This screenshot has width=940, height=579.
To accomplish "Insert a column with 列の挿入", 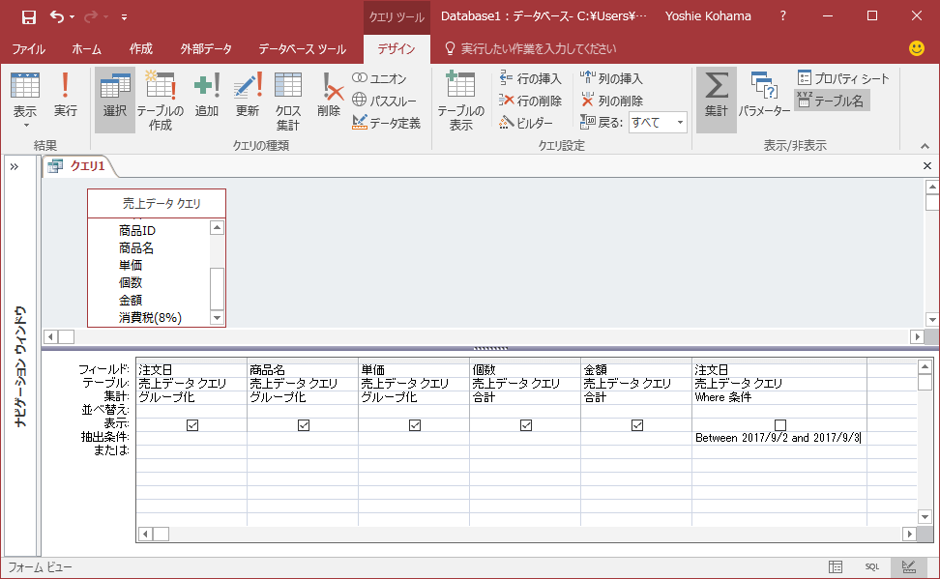I will (611, 78).
